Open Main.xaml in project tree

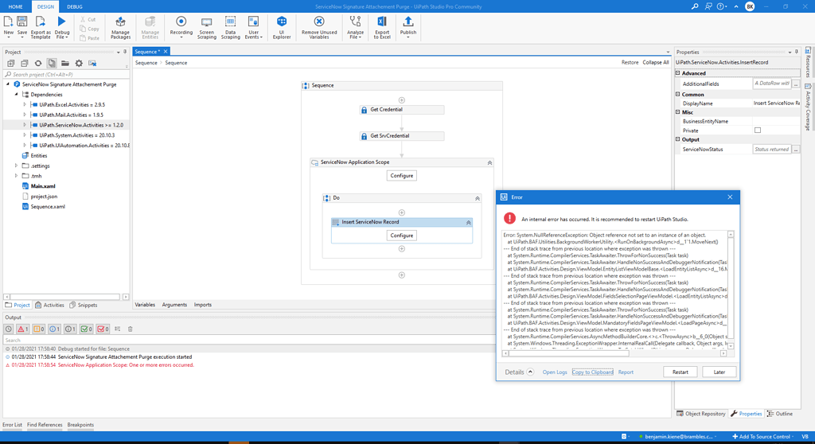point(43,186)
